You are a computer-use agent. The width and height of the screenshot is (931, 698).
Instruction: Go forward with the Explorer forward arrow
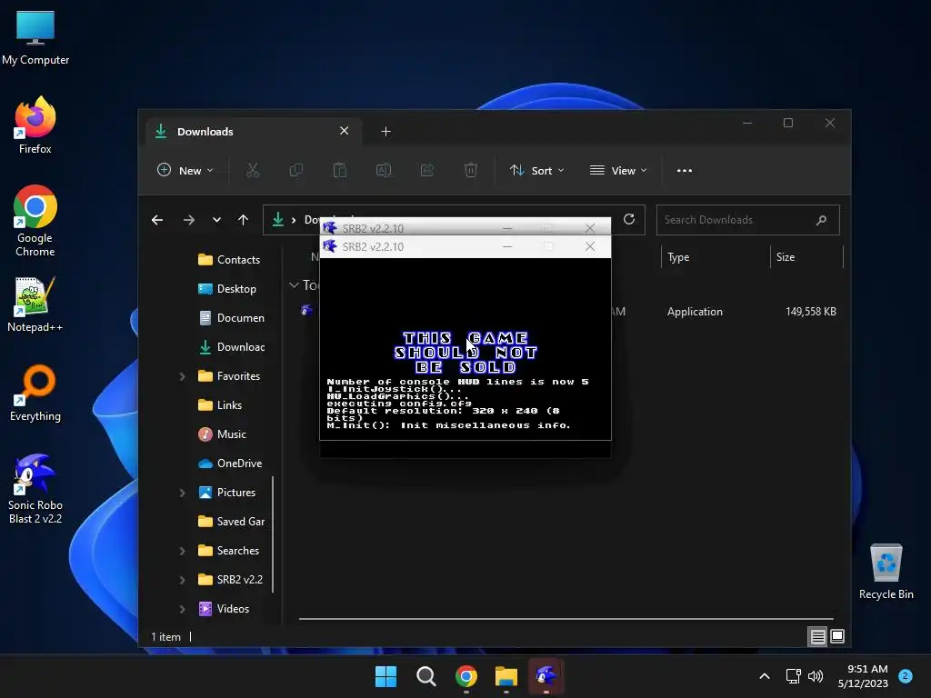[189, 220]
